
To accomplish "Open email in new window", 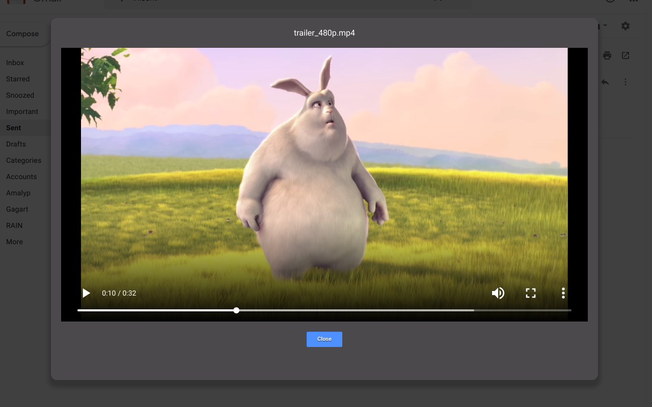I will coord(626,55).
